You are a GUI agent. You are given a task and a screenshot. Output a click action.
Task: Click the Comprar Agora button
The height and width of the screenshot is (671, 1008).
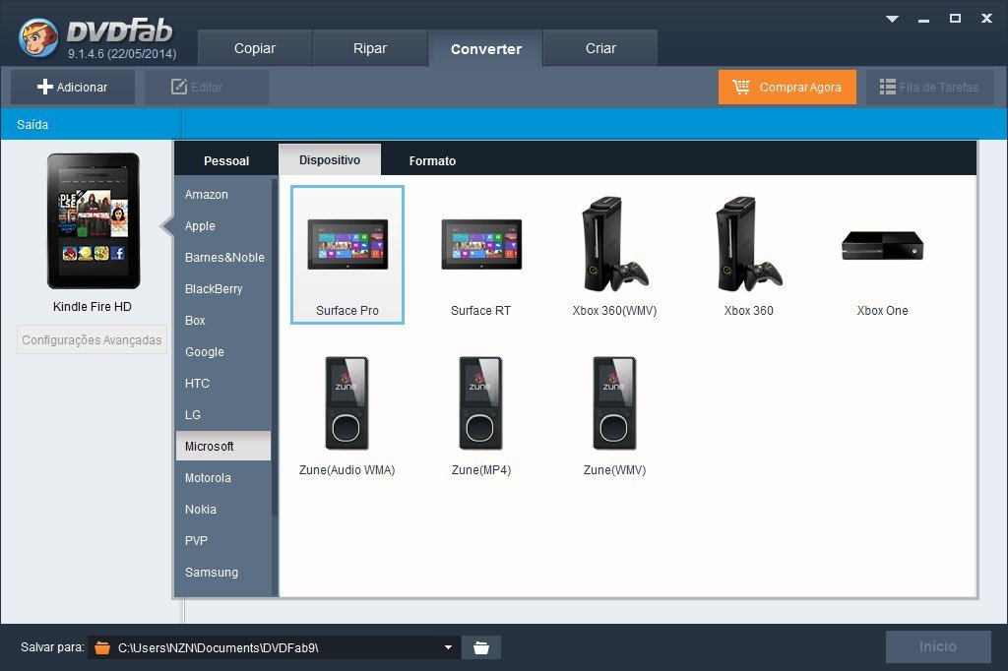787,87
